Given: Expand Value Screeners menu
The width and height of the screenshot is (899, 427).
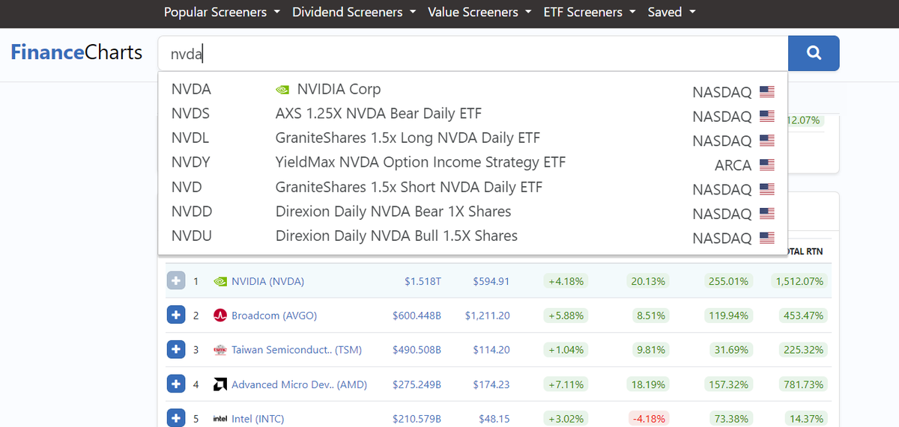Looking at the screenshot, I should point(479,12).
